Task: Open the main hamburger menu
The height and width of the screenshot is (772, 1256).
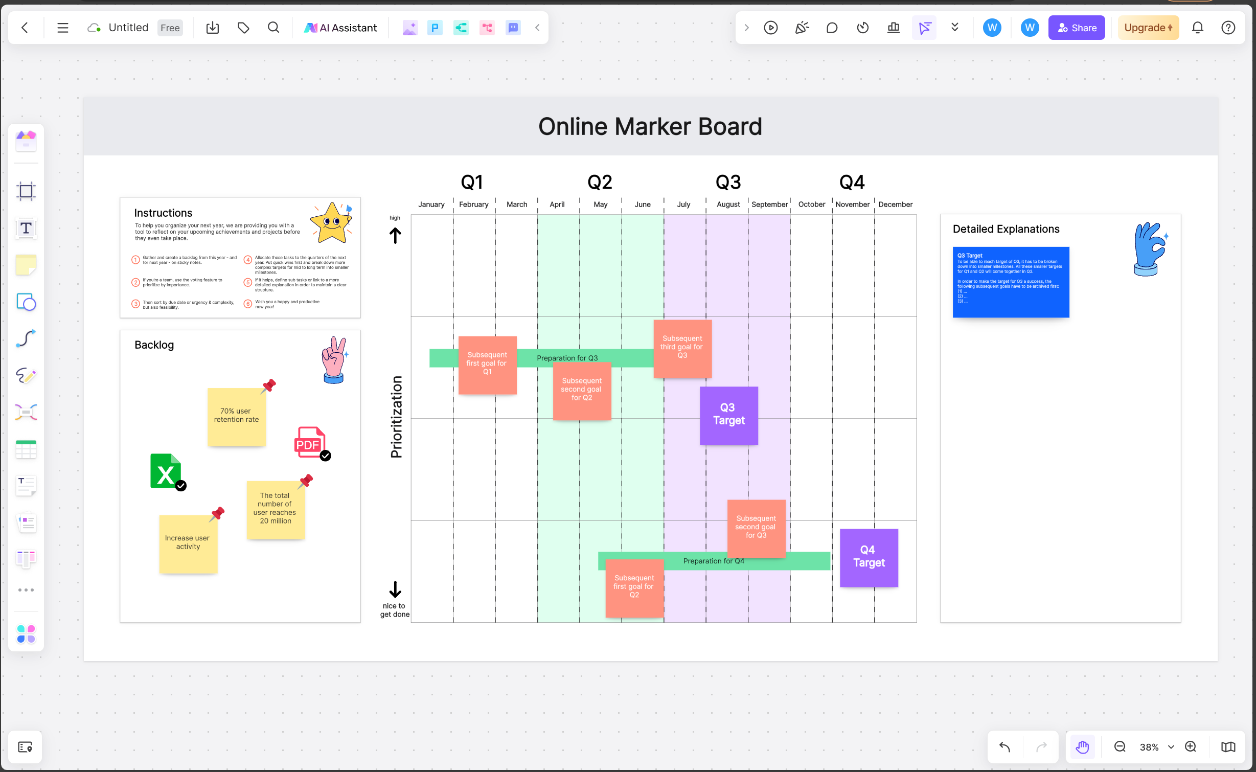Action: tap(63, 27)
